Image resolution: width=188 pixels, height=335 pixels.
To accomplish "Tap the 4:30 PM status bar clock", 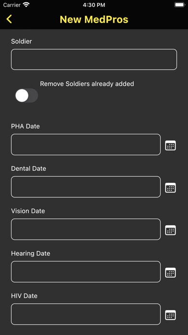I will [94, 5].
